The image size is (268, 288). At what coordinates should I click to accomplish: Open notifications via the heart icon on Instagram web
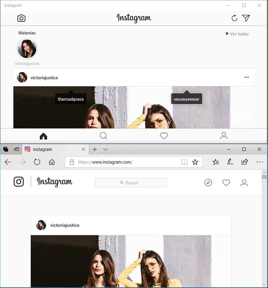(x=226, y=182)
